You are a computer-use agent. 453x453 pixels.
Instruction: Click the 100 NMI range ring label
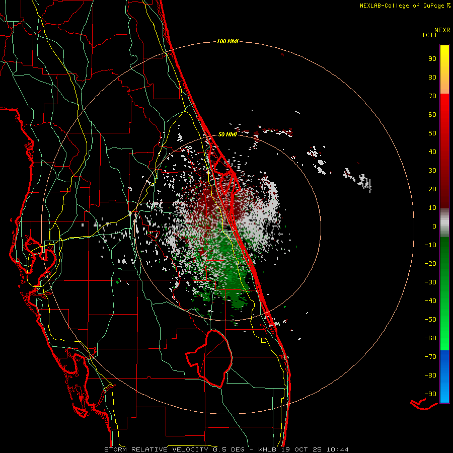(228, 42)
